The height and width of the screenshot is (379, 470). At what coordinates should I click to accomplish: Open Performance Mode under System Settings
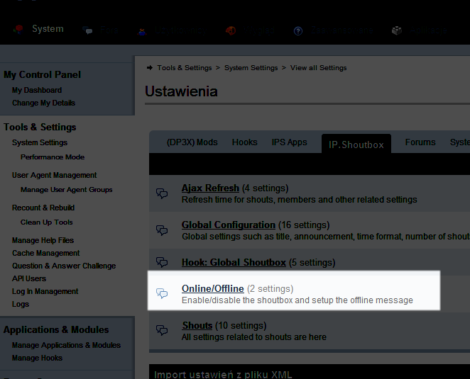(x=53, y=157)
